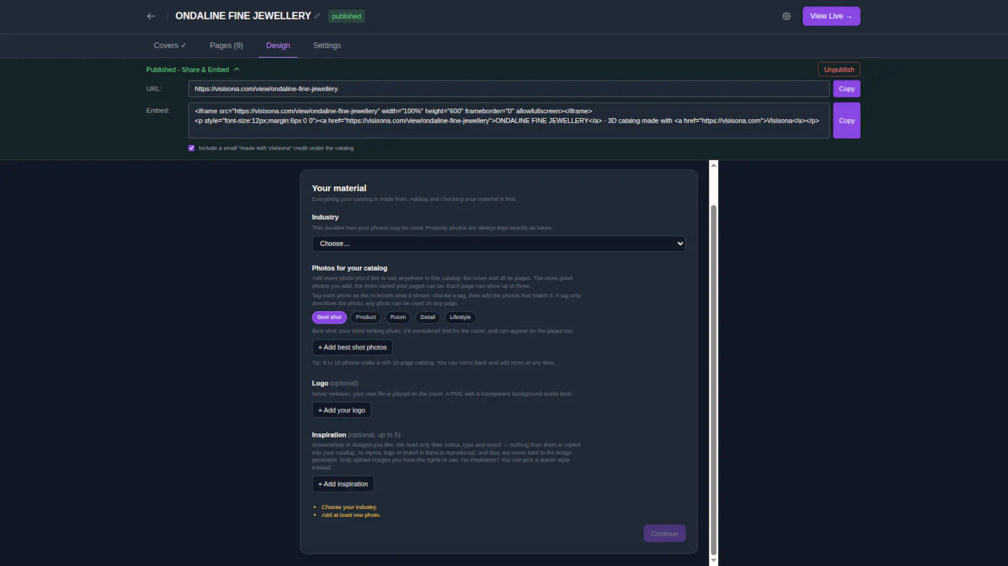This screenshot has width=1008, height=566.
Task: Collapse the Published - Share & Embed section
Action: [193, 70]
